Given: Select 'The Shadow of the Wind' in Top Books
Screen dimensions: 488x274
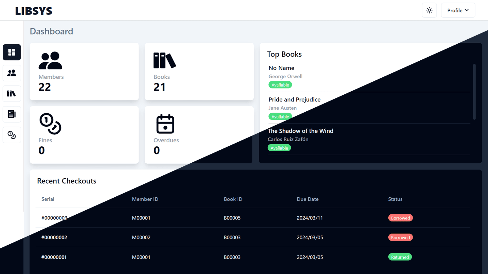Looking at the screenshot, I should click(300, 131).
